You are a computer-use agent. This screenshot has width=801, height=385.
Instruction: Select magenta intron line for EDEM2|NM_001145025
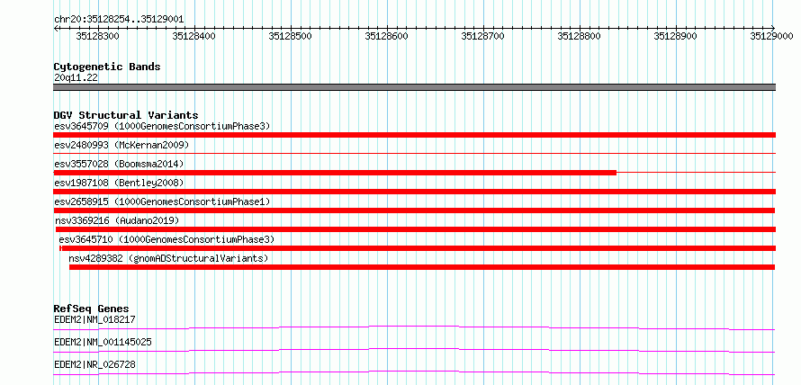(414, 350)
